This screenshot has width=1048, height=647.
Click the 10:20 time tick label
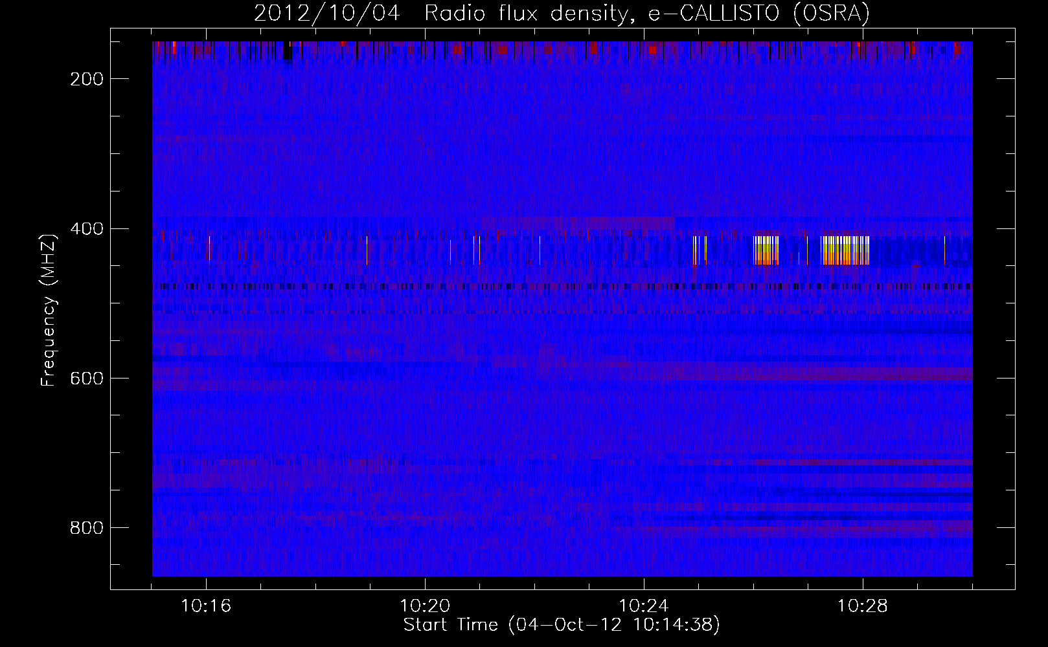point(425,606)
